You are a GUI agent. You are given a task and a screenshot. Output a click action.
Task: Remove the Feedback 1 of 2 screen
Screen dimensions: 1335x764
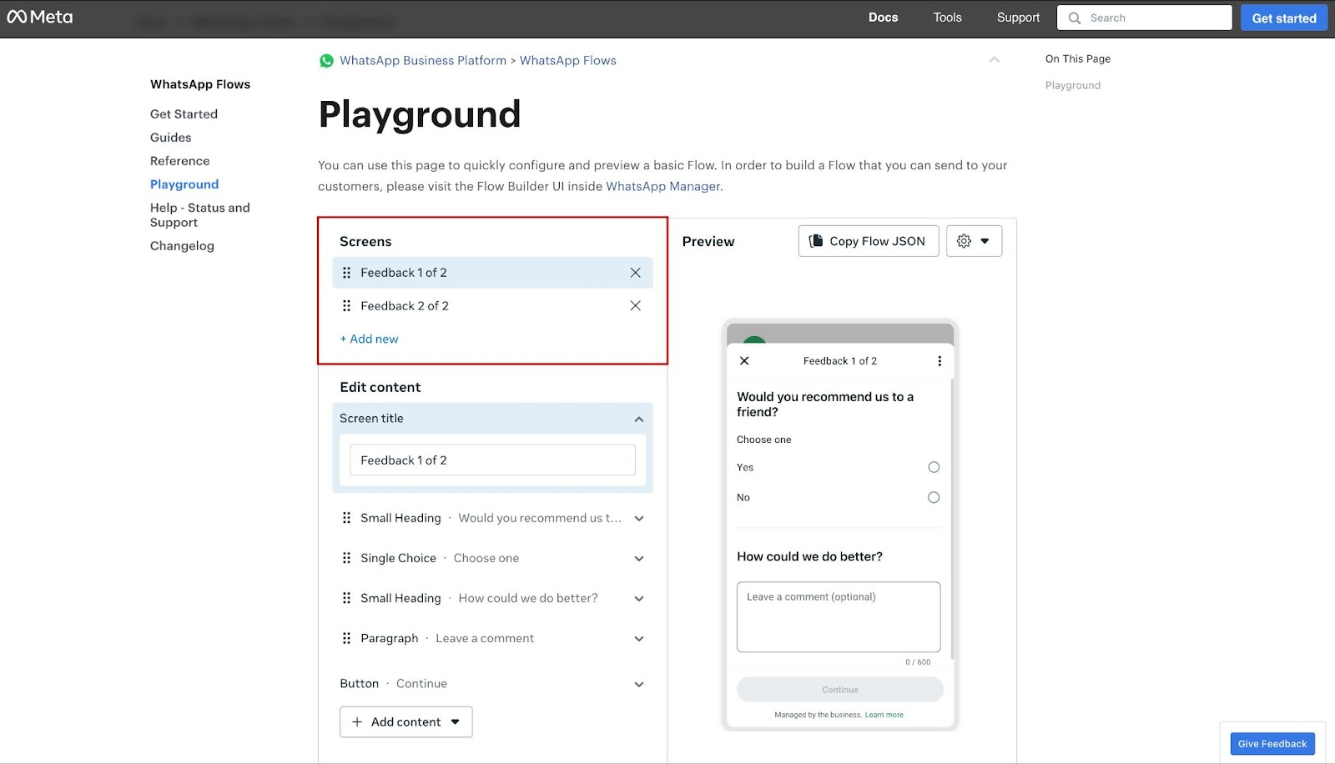pos(635,273)
